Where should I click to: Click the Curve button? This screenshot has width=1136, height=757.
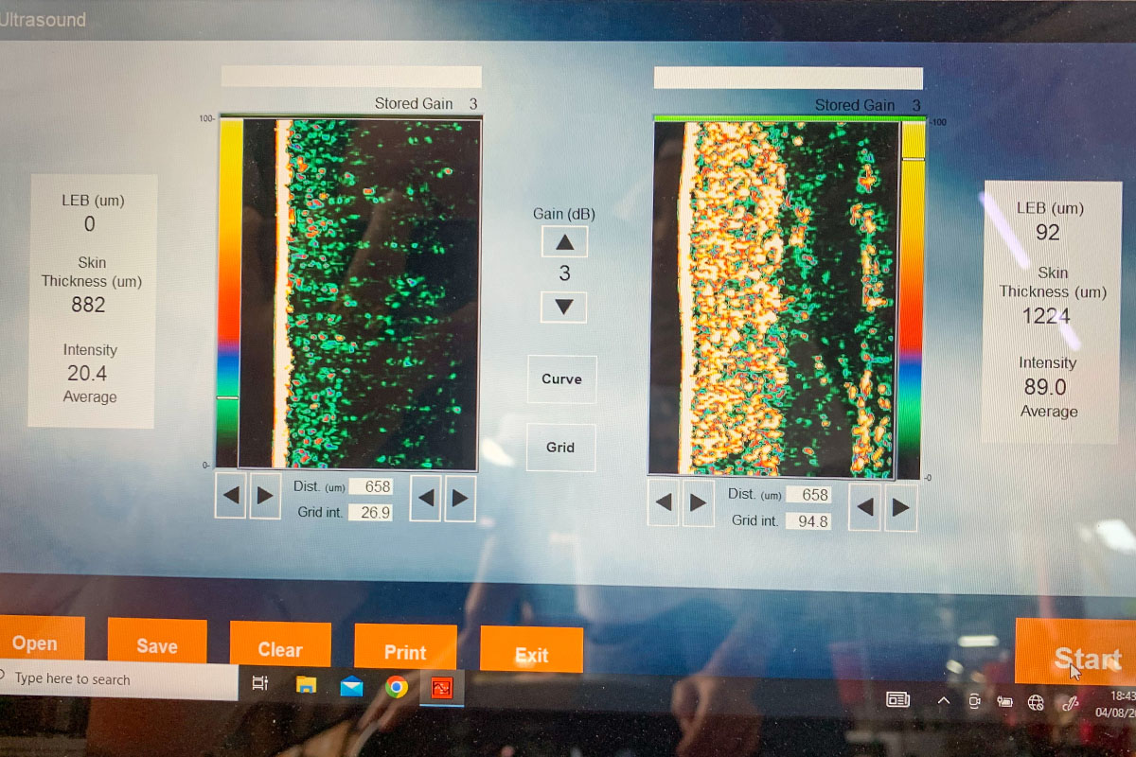point(561,379)
